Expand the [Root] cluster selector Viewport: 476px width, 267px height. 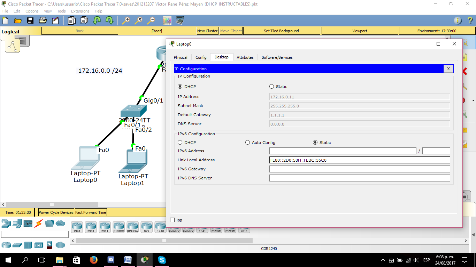157,31
